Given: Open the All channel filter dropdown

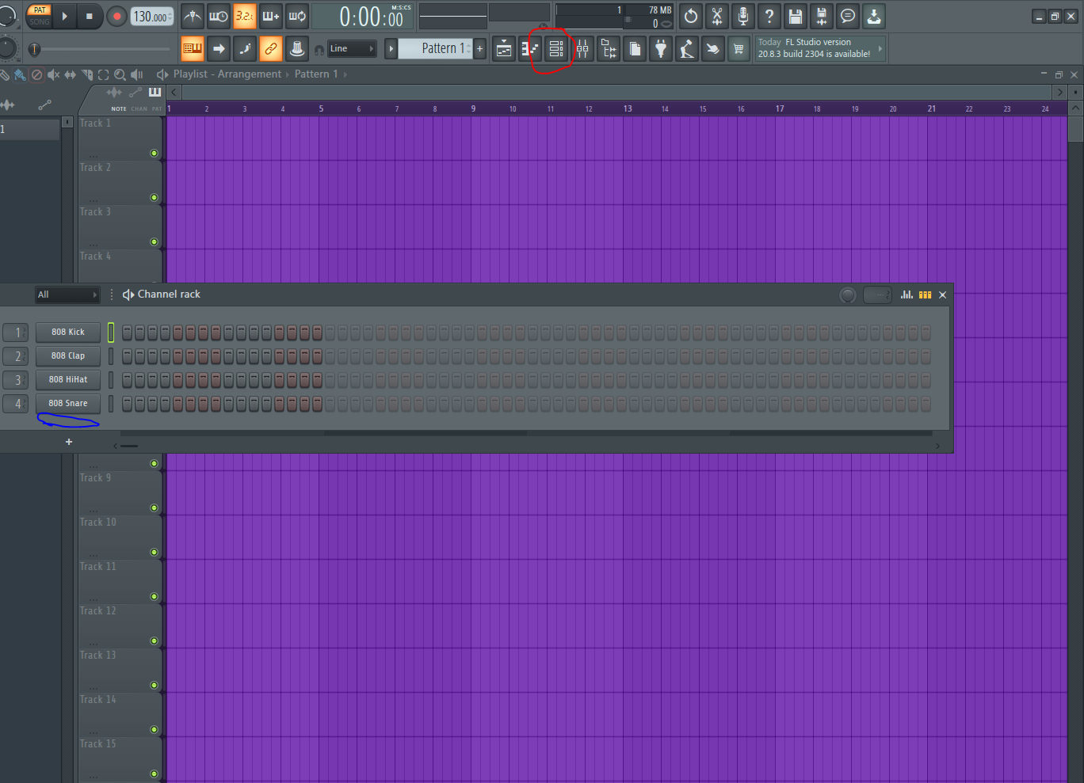Looking at the screenshot, I should click(x=67, y=295).
